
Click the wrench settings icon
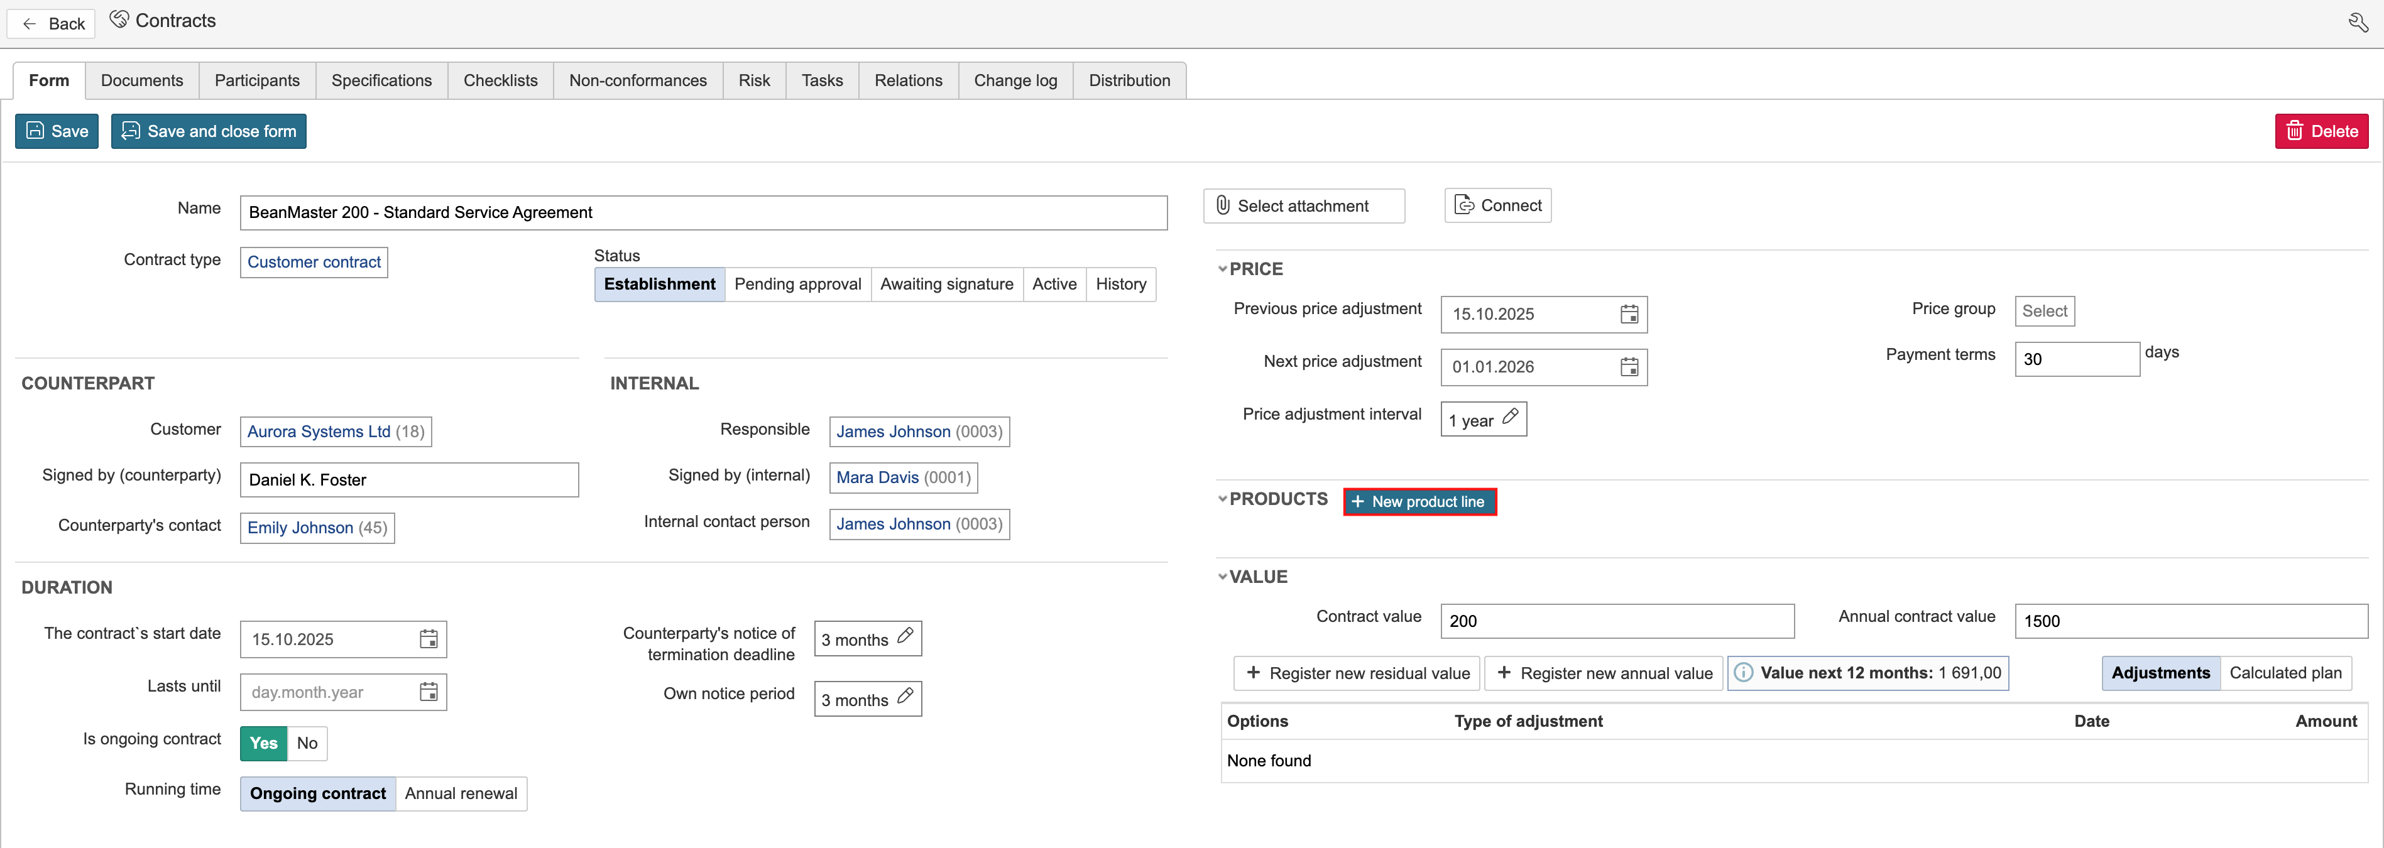[2358, 22]
